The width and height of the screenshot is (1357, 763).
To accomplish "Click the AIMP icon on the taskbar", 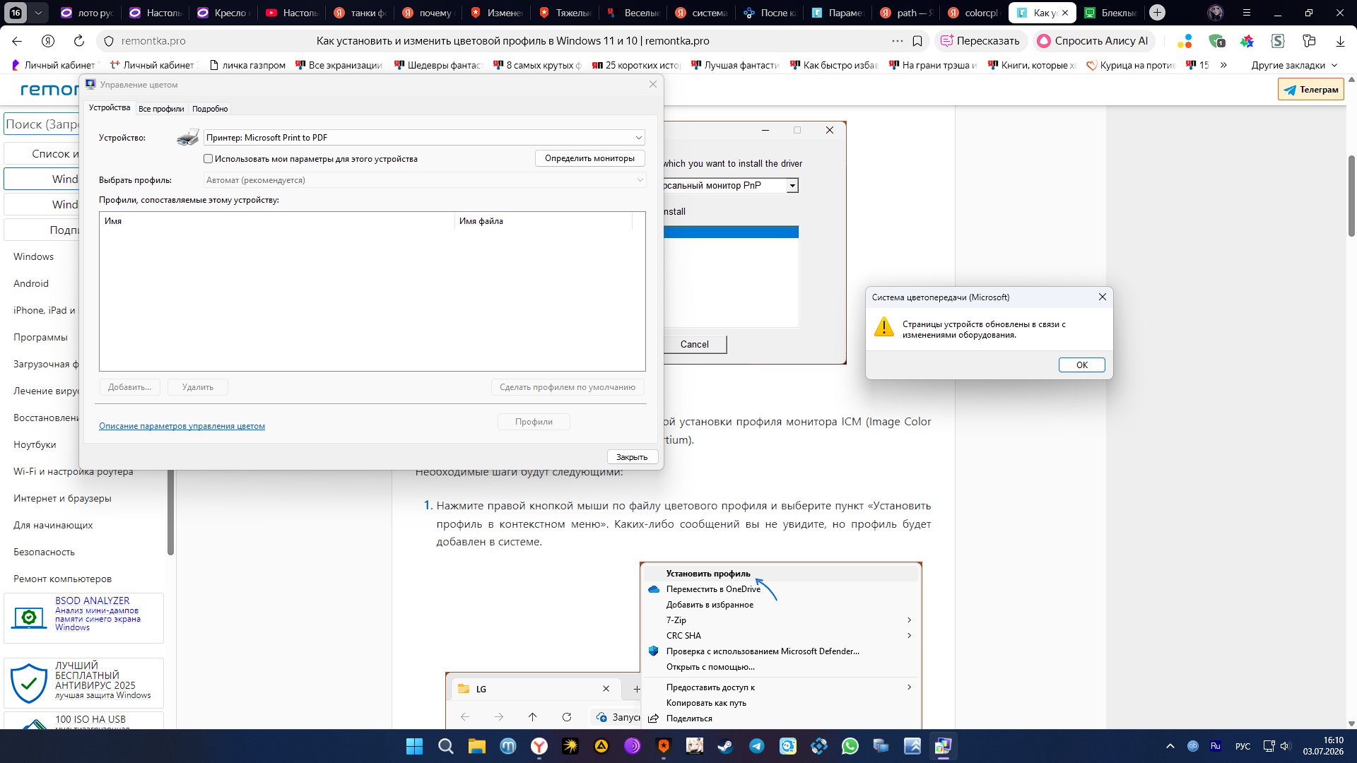I will point(601,746).
